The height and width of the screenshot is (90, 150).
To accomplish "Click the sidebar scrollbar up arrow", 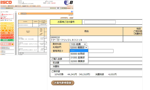I will click(x=16, y=12).
